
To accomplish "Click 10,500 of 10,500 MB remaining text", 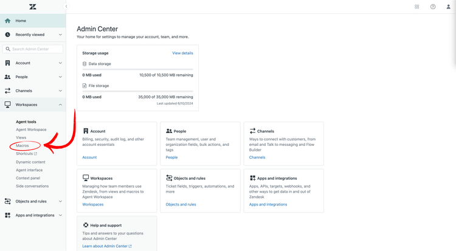I will pyautogui.click(x=166, y=75).
